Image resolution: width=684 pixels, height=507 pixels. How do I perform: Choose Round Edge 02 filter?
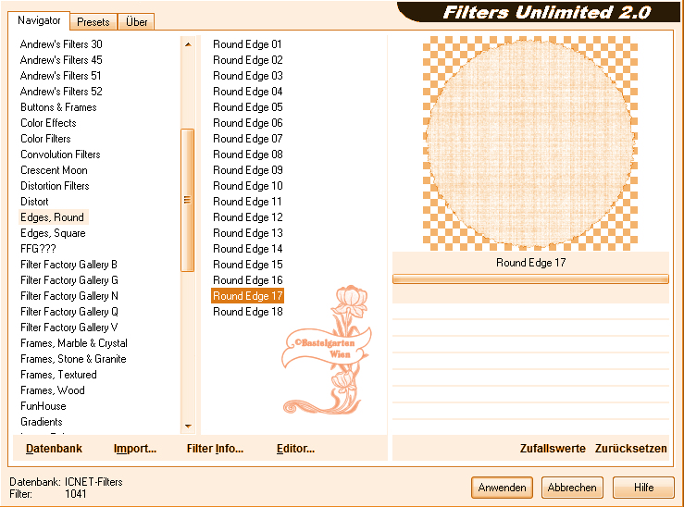coord(247,60)
